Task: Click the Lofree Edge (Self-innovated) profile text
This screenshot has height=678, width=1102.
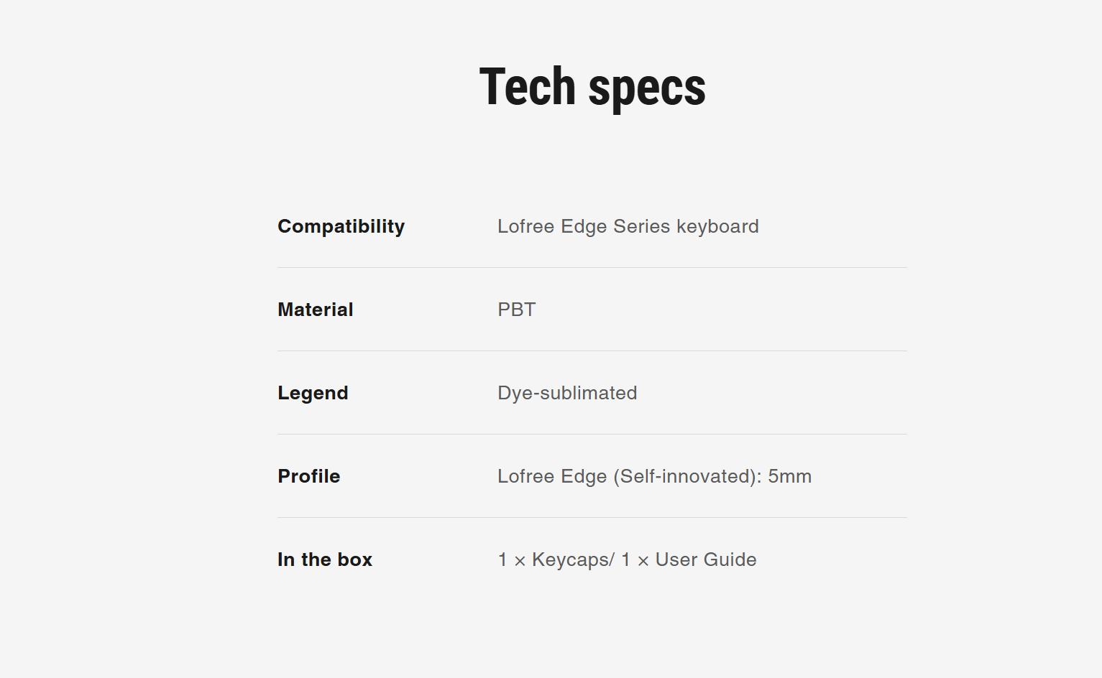Action: (628, 476)
